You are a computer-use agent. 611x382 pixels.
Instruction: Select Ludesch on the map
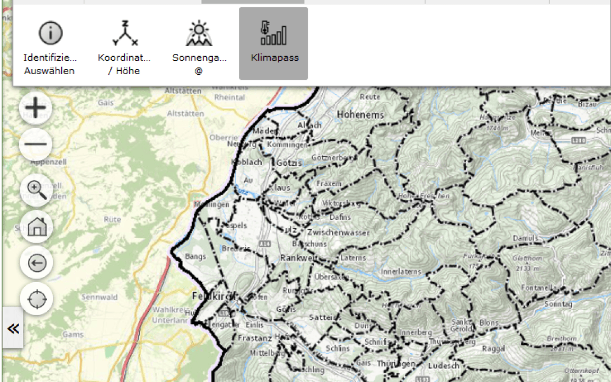pos(444,365)
